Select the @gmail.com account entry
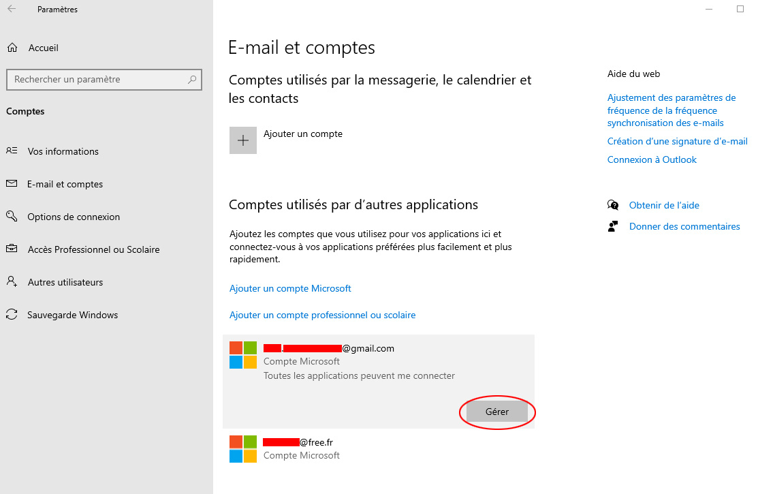This screenshot has width=758, height=494. [x=379, y=382]
